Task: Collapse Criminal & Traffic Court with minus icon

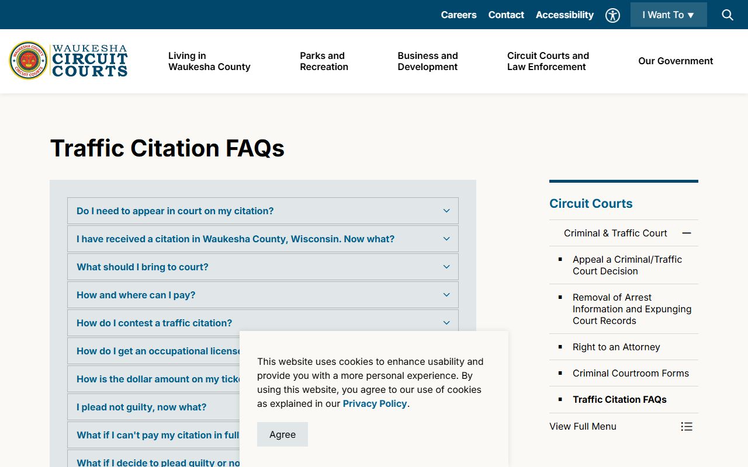Action: 687,233
